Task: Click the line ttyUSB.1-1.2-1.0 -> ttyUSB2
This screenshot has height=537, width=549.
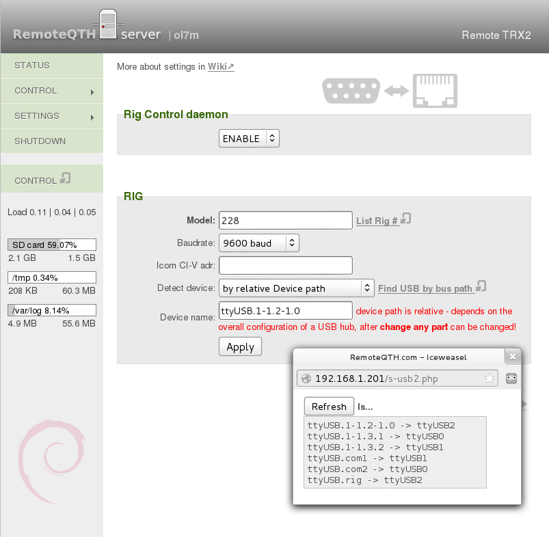Action: (x=381, y=426)
